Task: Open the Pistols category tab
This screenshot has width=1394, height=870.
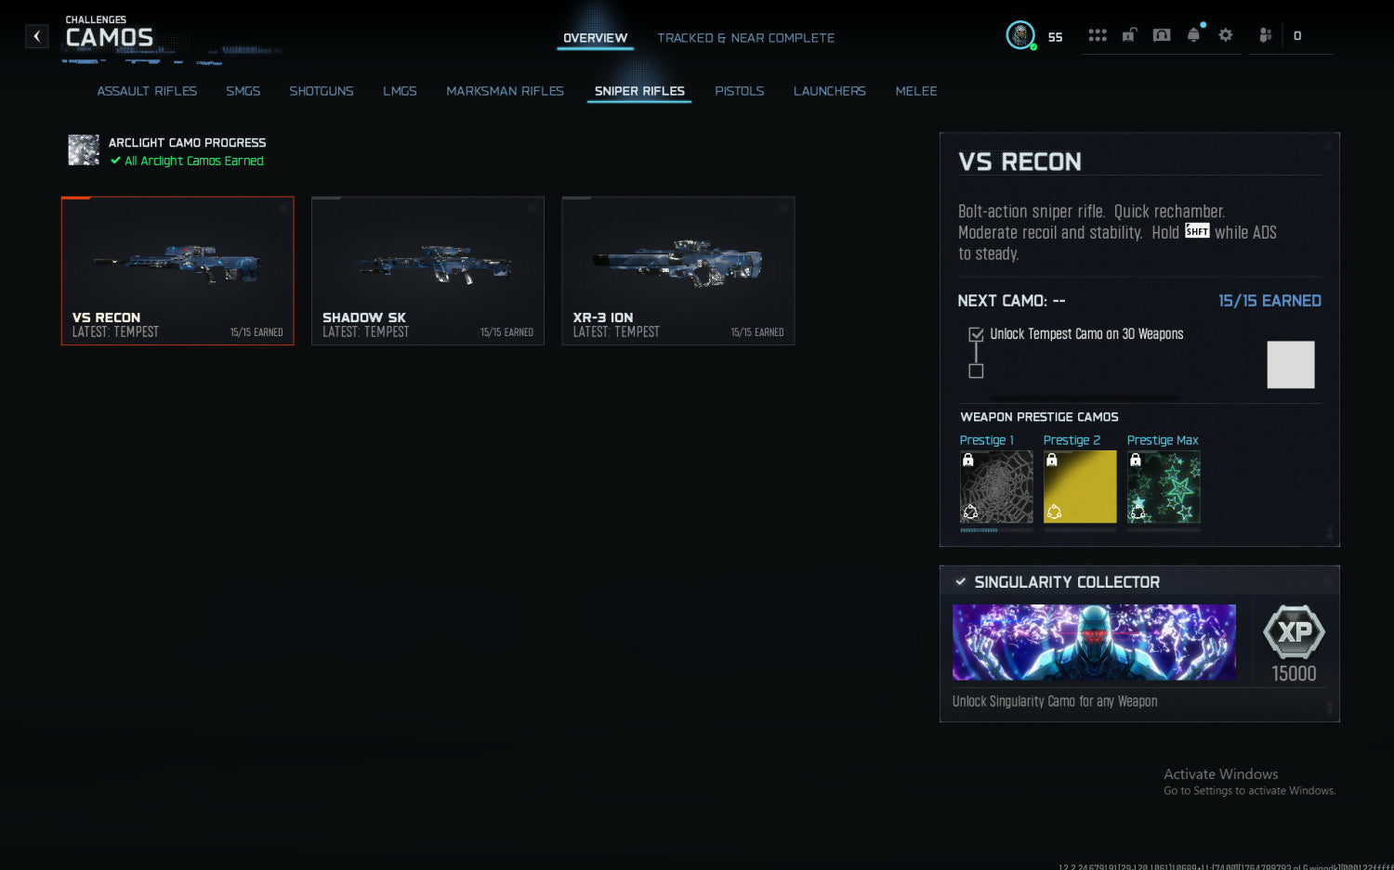Action: [x=739, y=91]
